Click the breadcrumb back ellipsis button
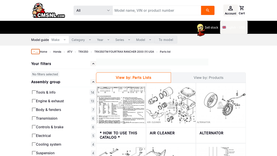The width and height of the screenshot is (277, 156). coord(35,52)
